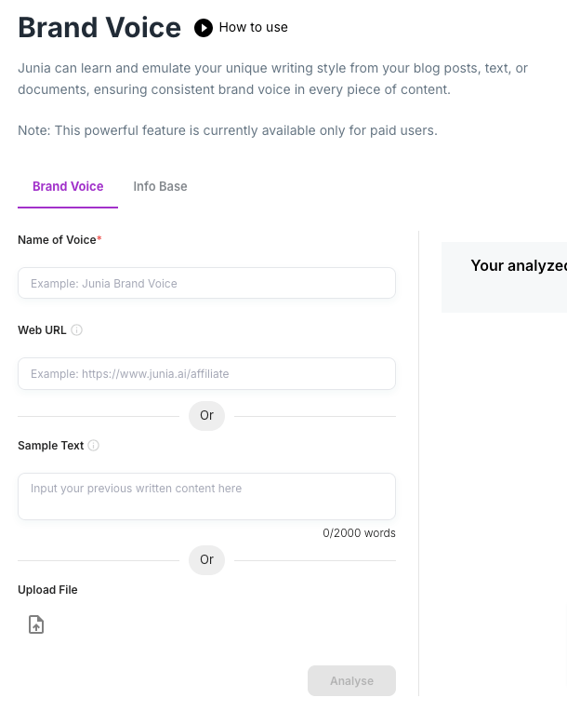Click the Sample Text label

click(51, 445)
